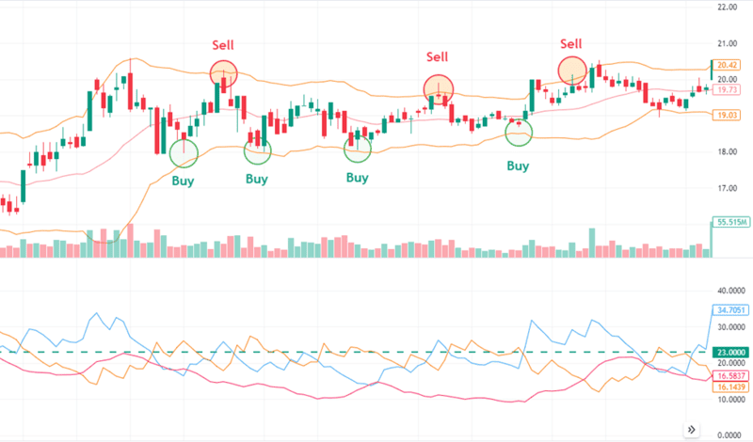The height and width of the screenshot is (442, 753).
Task: Click the double-chevron scroll-to-latest button
Action: point(691,430)
